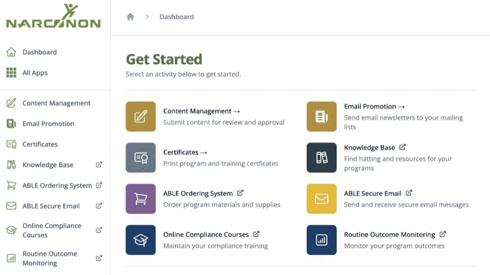Click the Narconon logo in the sidebar
This screenshot has height=275, width=490.
(x=54, y=16)
